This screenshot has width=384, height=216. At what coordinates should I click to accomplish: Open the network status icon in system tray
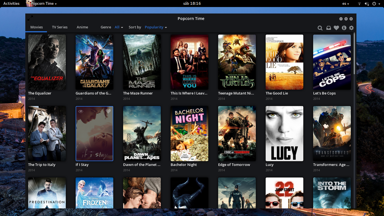pos(359,4)
